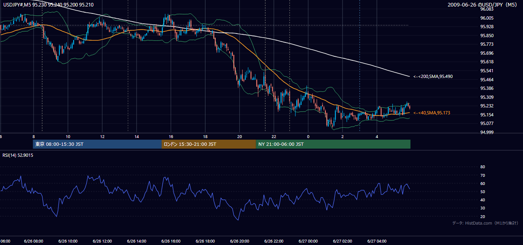
Task: Click RSI scale value 50
Action: click(x=482, y=192)
